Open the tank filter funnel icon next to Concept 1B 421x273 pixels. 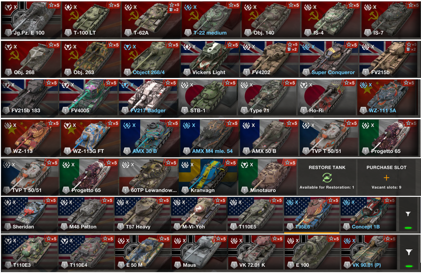[x=408, y=214]
